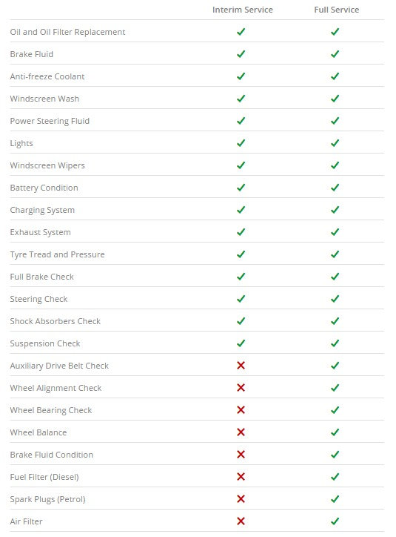Click Interim checkmark for Lights row
This screenshot has height=537, width=396.
241,143
